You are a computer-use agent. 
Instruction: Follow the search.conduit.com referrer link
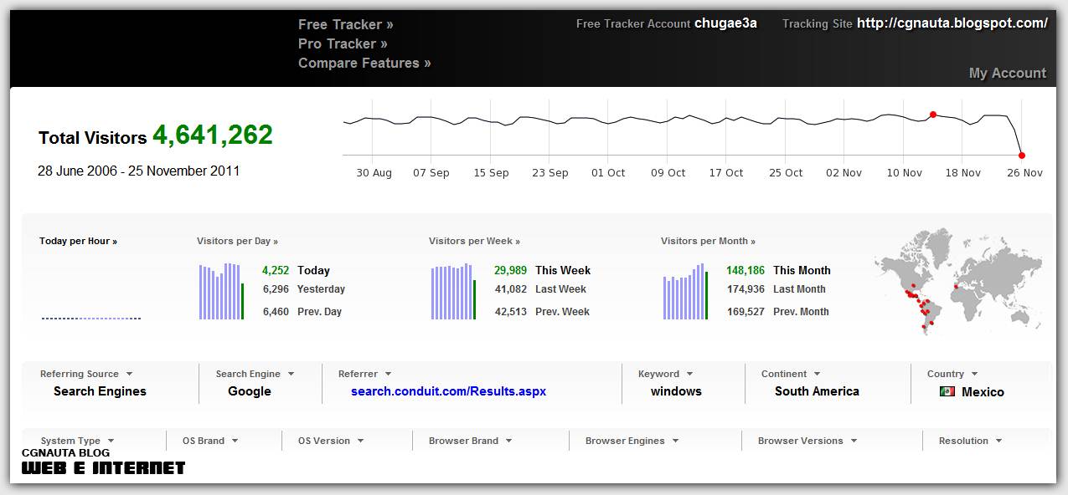pyautogui.click(x=448, y=391)
